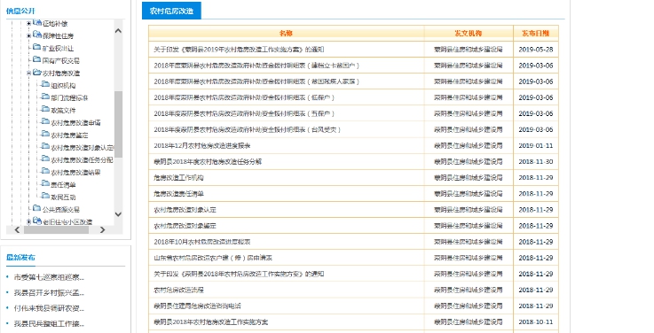Open 2018年度补助资金拨付明细表（台风受灾）

(247, 129)
